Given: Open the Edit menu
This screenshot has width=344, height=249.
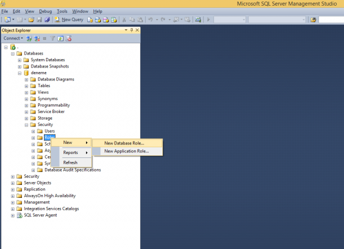Looking at the screenshot, I should pos(16,11).
